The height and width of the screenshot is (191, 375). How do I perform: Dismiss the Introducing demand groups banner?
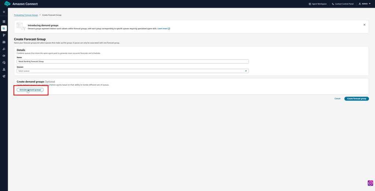click(x=364, y=25)
